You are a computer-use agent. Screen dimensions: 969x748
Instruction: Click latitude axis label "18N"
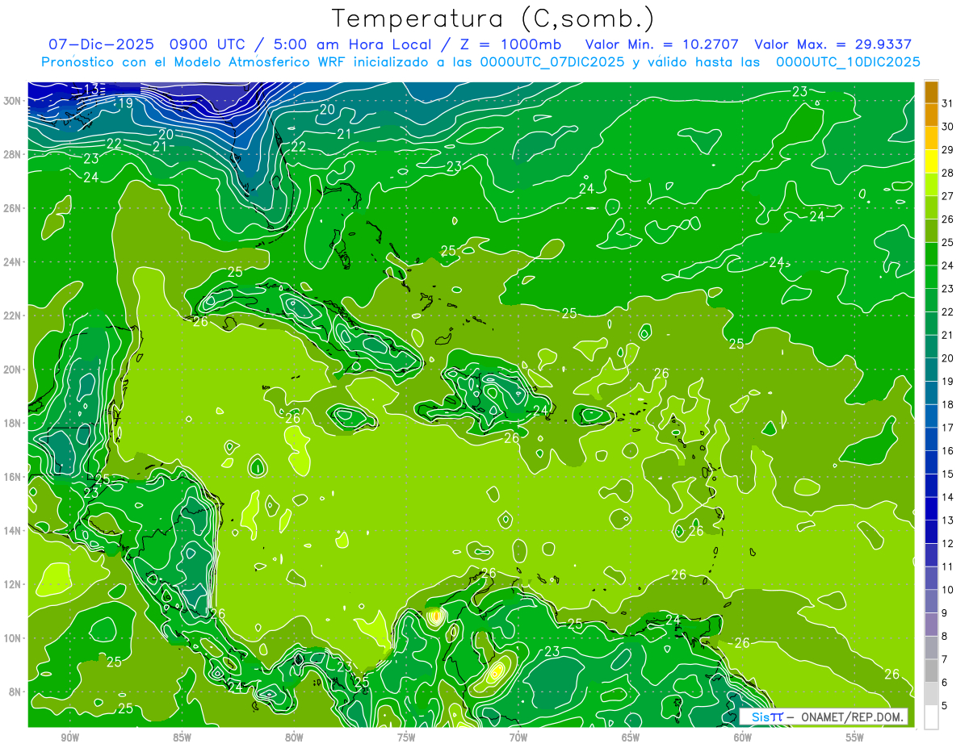click(12, 423)
